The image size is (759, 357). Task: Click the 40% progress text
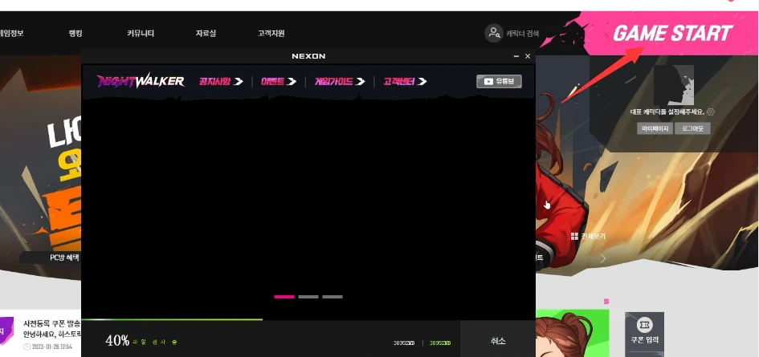[x=117, y=340]
